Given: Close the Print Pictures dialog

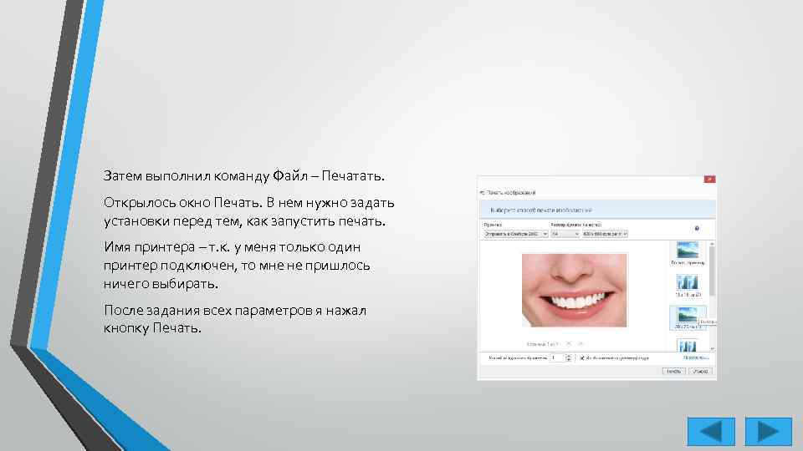Looking at the screenshot, I should click(709, 179).
